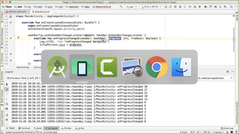Select Android Studio in the app switcher
Image resolution: width=239 pixels, height=134 pixels.
(57, 67)
